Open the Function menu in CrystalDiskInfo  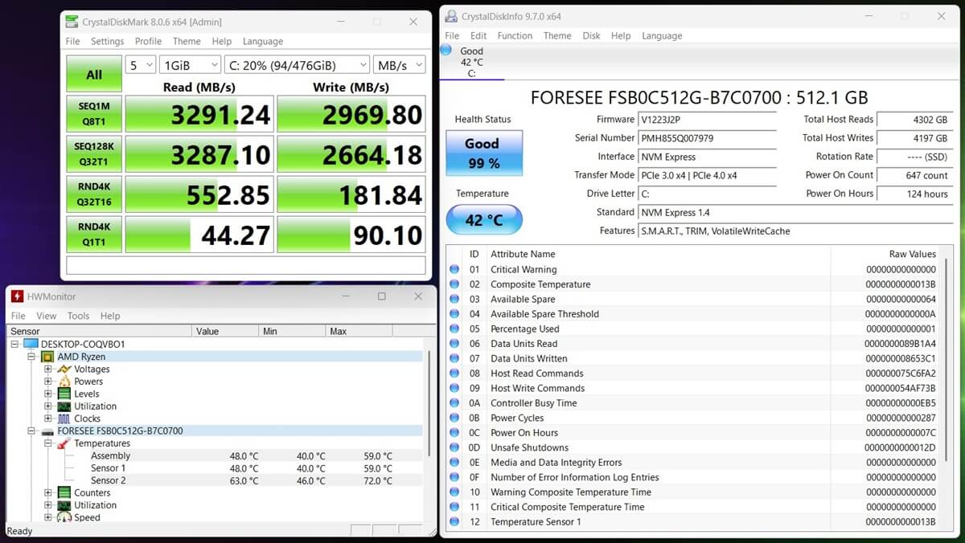point(515,35)
